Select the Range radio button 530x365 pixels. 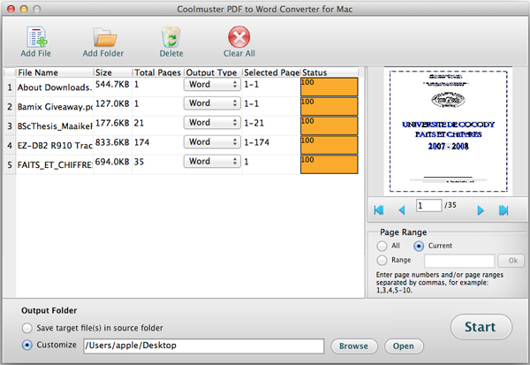(x=382, y=260)
